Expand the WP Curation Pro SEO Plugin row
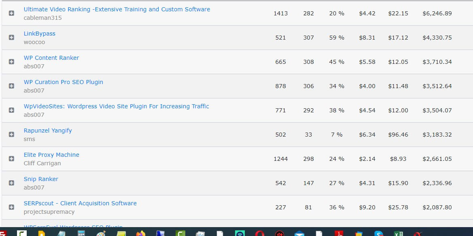 coord(11,86)
